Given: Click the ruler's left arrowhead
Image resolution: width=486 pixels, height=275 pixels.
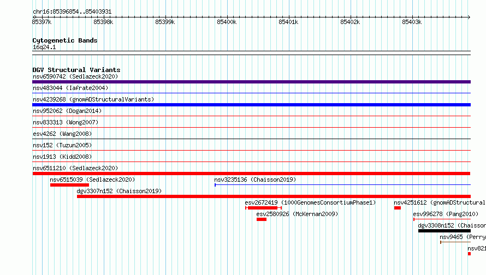Looking at the screenshot, I should [x=34, y=17].
